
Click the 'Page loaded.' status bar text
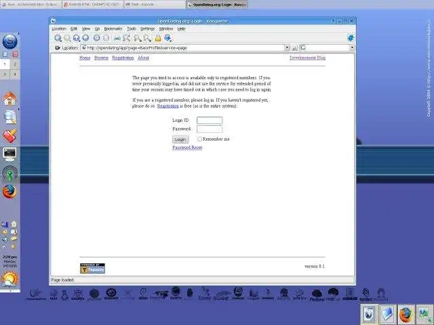(x=62, y=280)
